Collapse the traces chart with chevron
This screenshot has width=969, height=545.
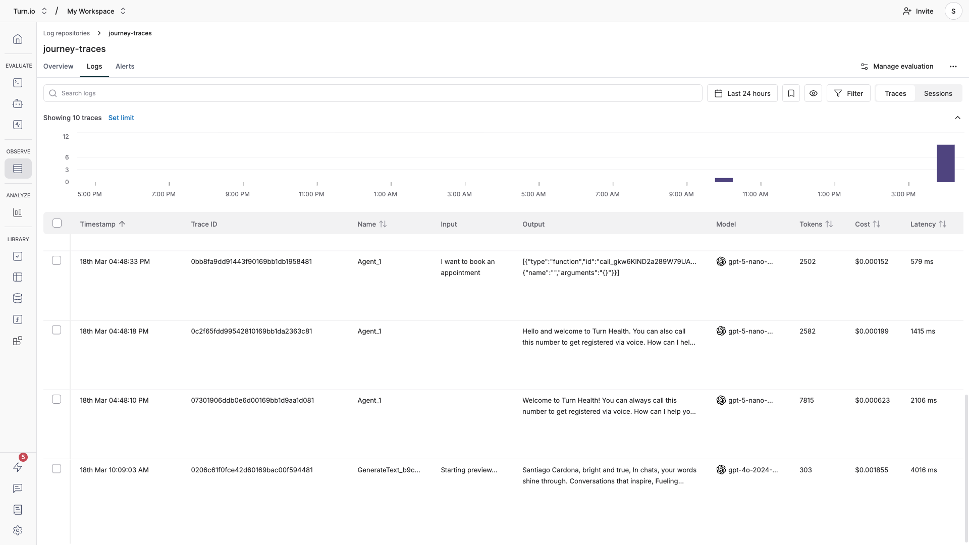957,118
